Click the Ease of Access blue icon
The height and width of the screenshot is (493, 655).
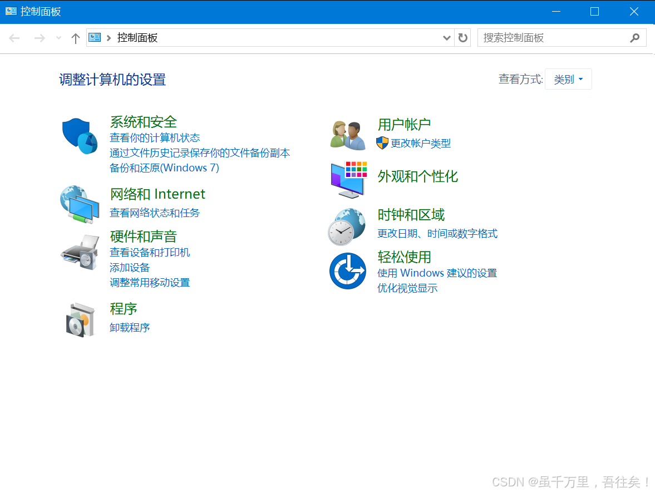tap(348, 271)
